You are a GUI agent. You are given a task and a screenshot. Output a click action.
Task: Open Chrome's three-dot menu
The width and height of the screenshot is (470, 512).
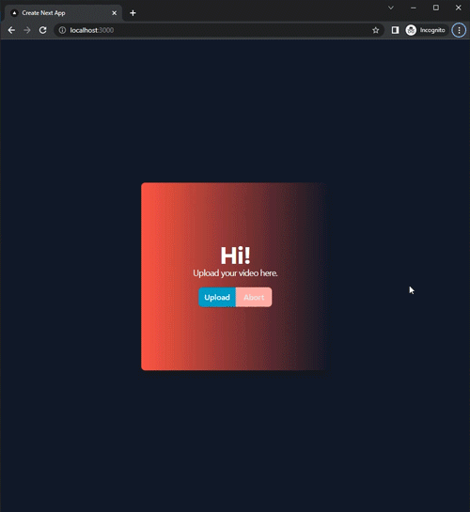pyautogui.click(x=459, y=30)
